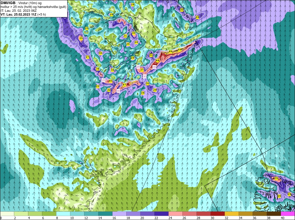Select the yellow 48 max gust label
The width and height of the screenshot is (295, 220).
click(171, 51)
